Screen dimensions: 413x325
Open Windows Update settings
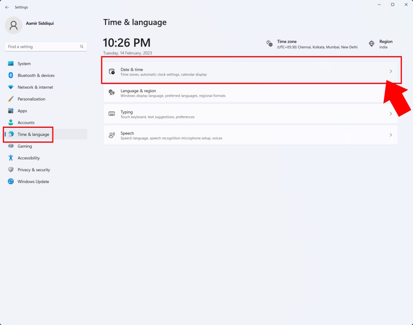coord(11,181)
